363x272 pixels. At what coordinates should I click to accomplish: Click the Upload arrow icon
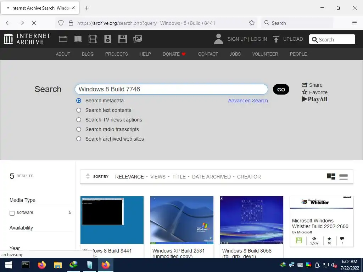tap(276, 39)
